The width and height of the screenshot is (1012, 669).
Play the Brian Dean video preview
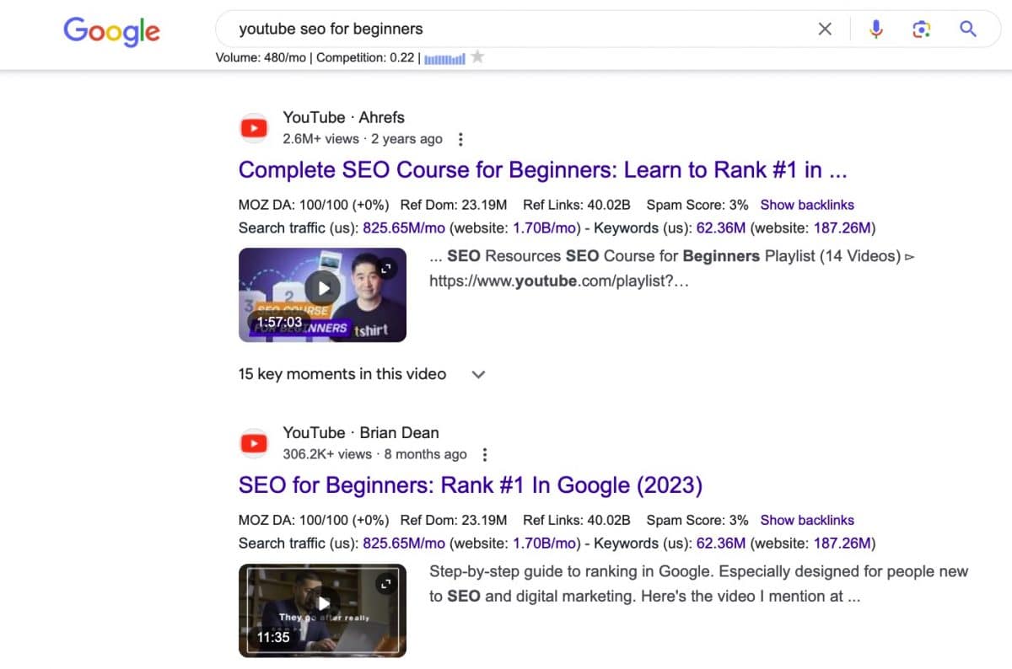(322, 603)
